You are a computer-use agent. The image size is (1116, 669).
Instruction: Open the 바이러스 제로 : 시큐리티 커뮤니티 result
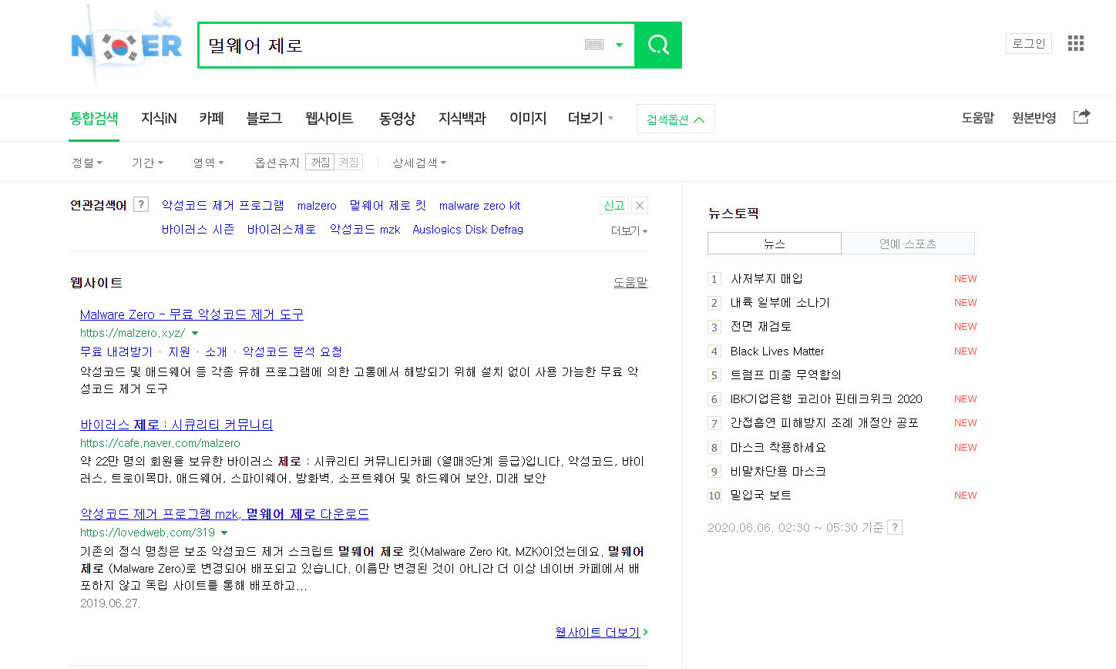pyautogui.click(x=176, y=425)
